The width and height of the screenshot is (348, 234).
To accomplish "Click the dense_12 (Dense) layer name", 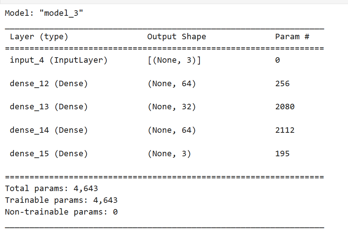I will click(x=49, y=84).
